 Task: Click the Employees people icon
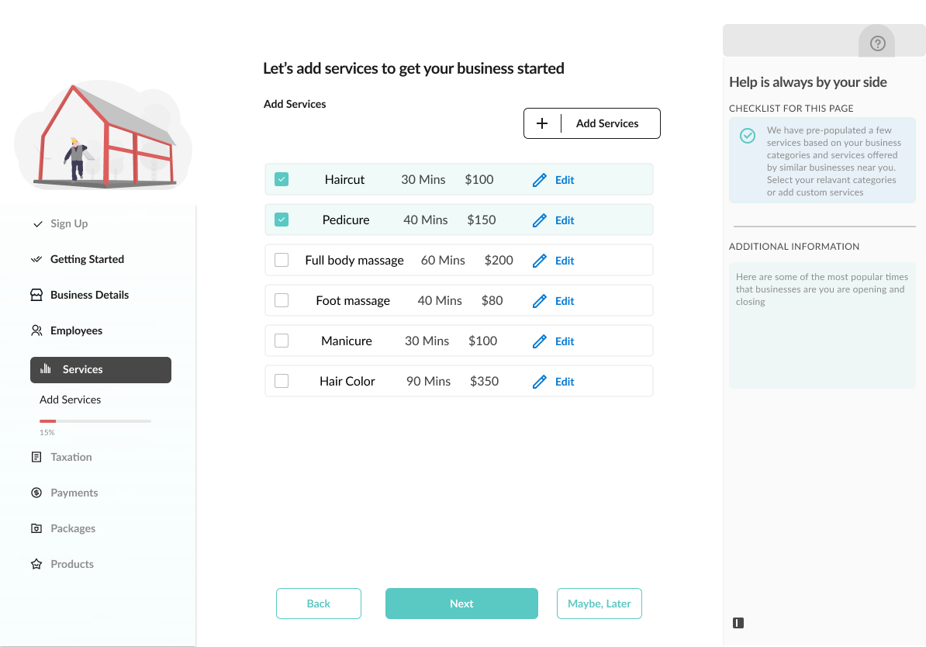[36, 330]
